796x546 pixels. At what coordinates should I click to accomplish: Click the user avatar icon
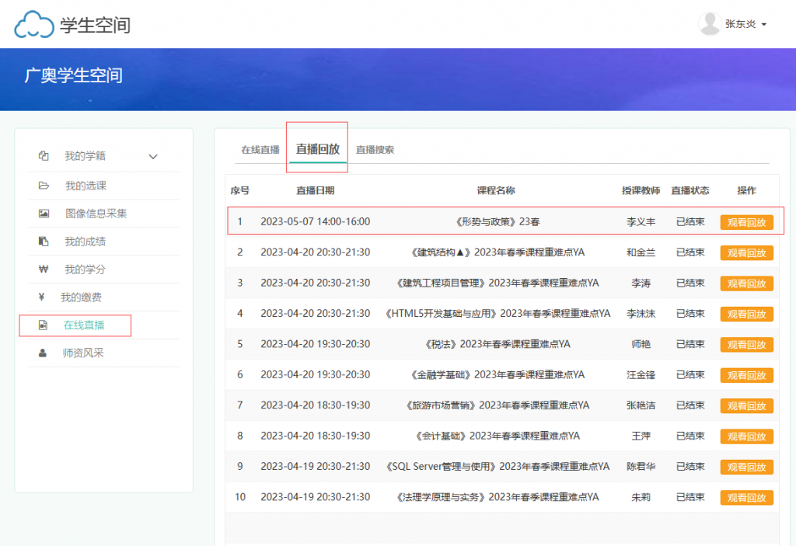[710, 24]
